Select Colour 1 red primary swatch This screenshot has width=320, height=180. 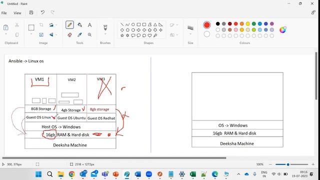tap(206, 25)
